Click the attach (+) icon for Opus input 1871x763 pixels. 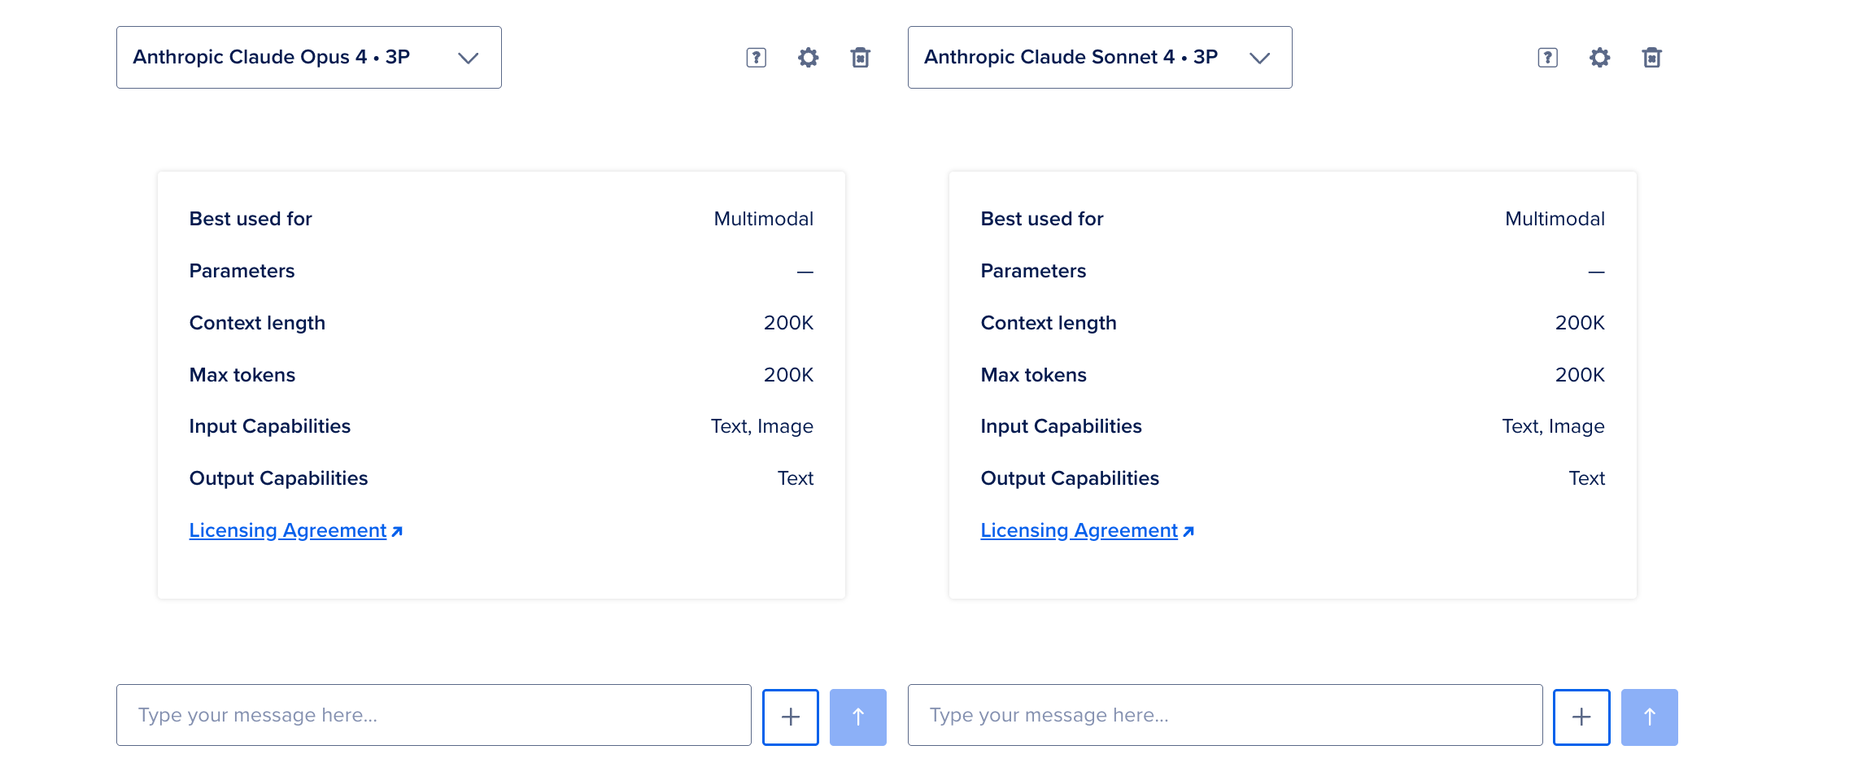pyautogui.click(x=789, y=716)
